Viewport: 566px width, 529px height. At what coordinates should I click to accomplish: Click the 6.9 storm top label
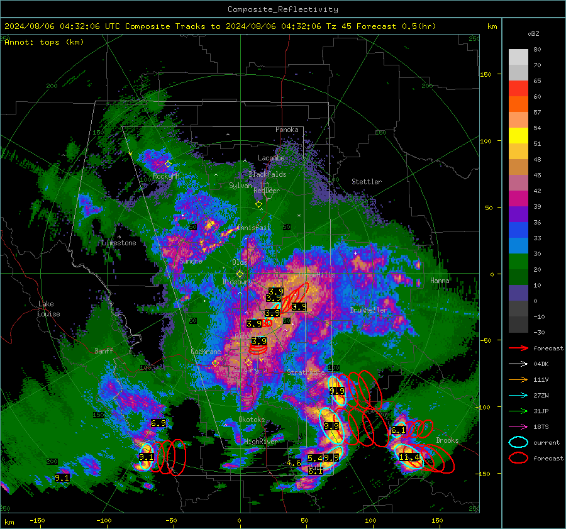click(158, 423)
